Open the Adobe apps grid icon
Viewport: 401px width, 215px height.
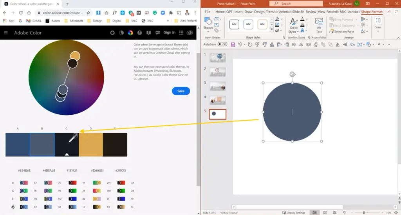pyautogui.click(x=181, y=33)
